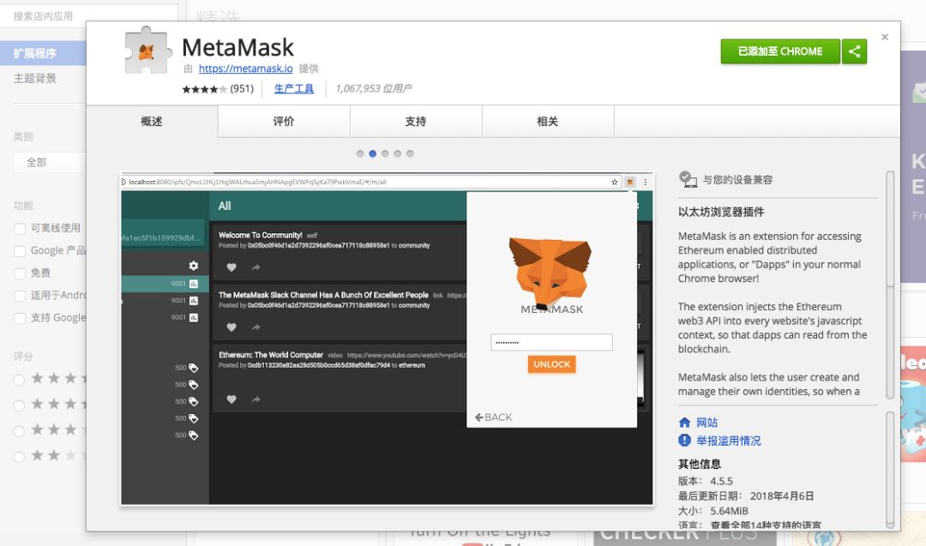The height and width of the screenshot is (546, 926).
Task: Click the 1,067,953 位用户 text
Action: (373, 88)
